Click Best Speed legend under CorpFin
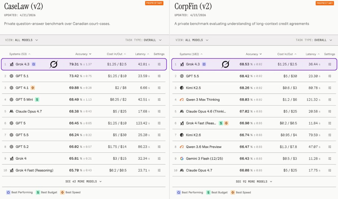The height and width of the screenshot is (199, 338). pos(241,193)
